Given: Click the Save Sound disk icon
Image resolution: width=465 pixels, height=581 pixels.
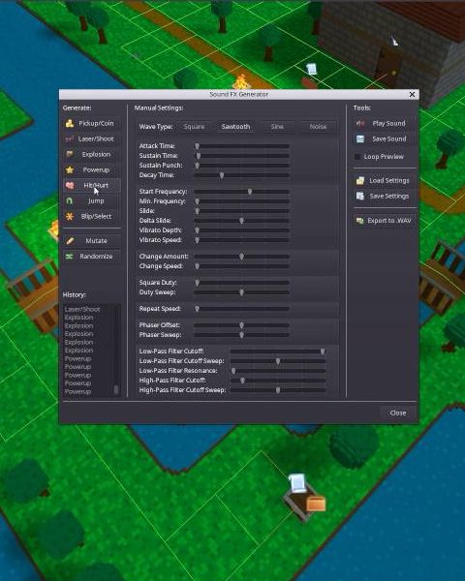Looking at the screenshot, I should [x=360, y=138].
